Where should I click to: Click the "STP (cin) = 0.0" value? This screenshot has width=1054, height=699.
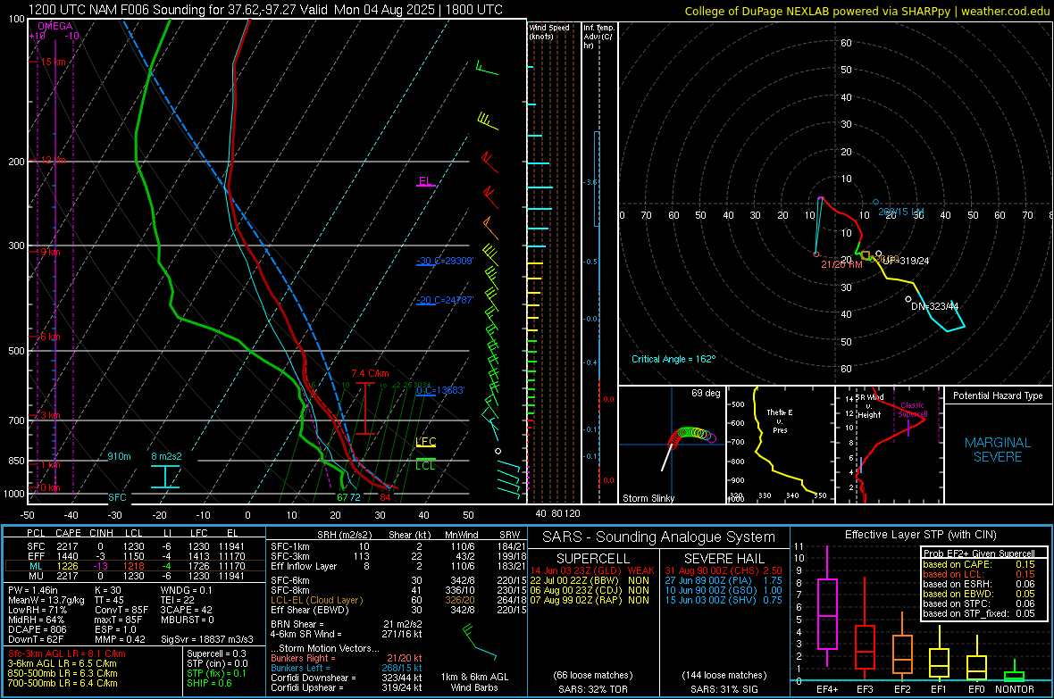pos(217,663)
